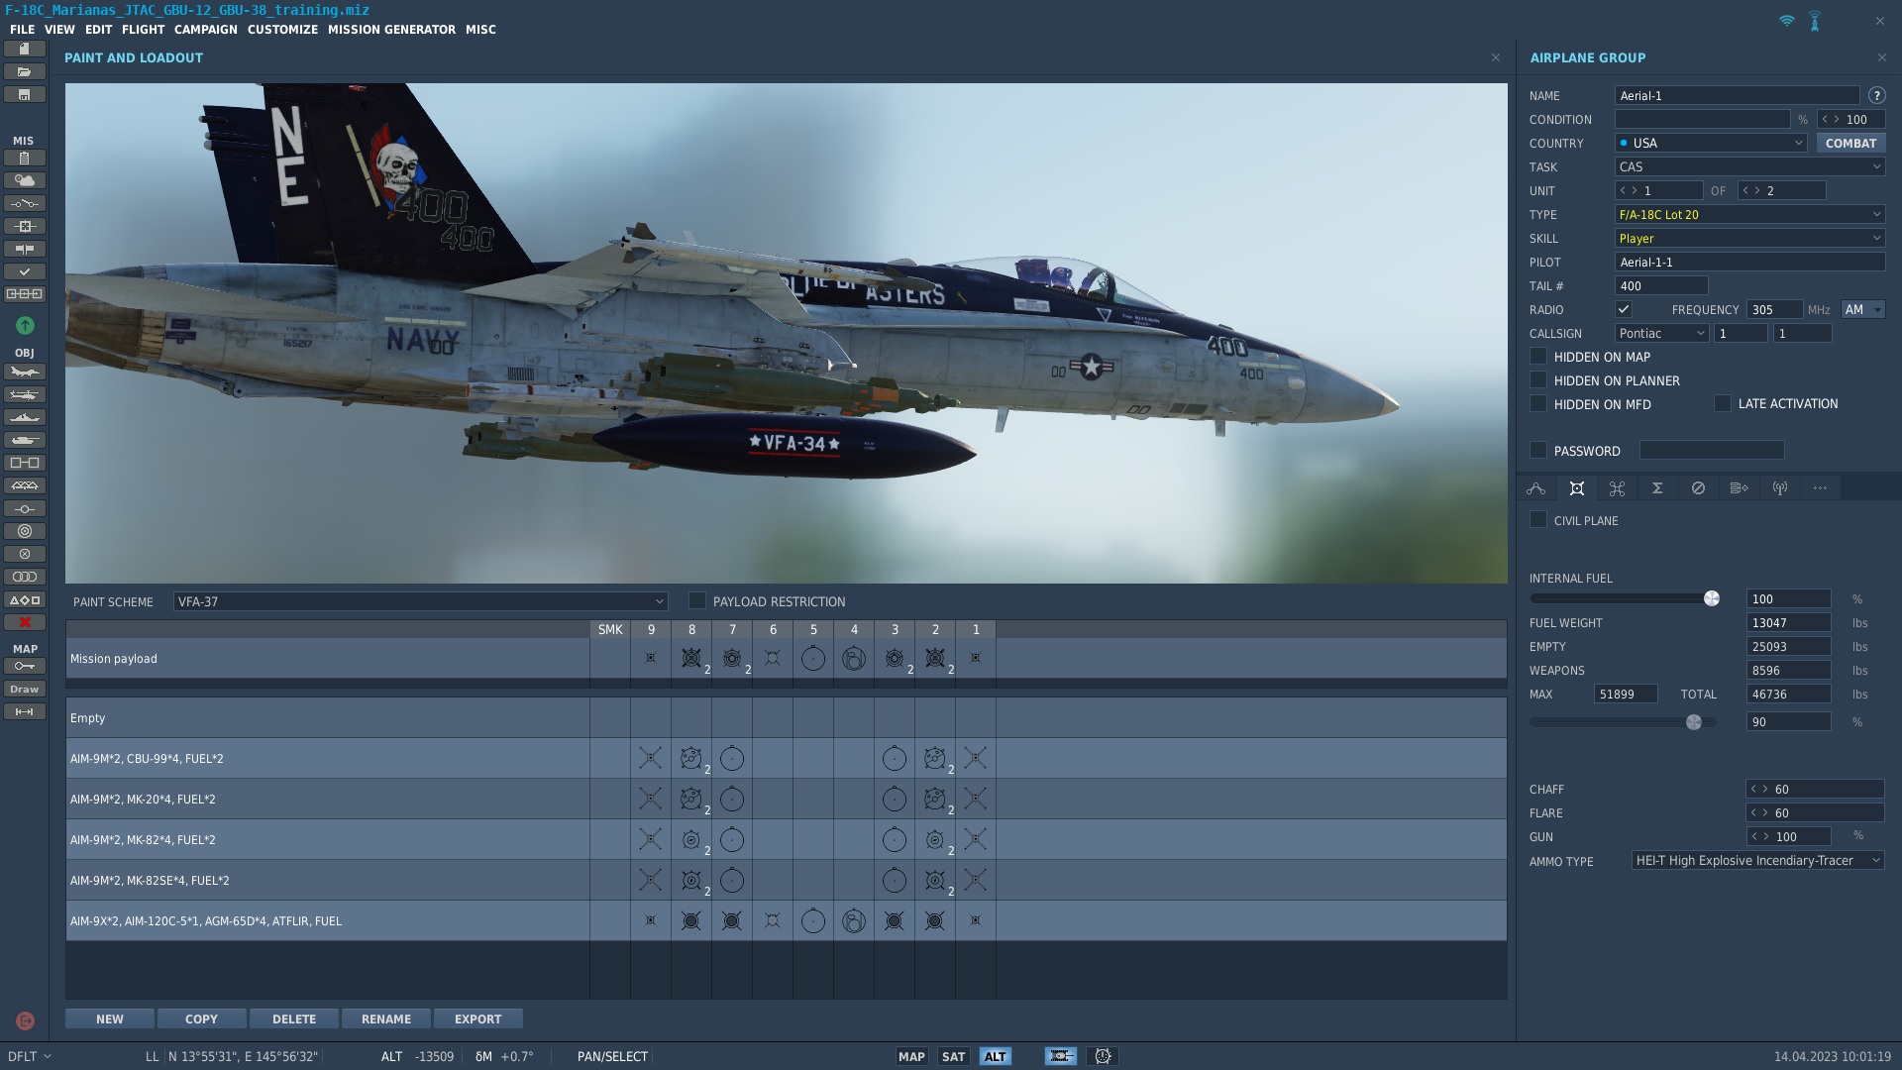Open the weather settings cloud icon
1902x1070 pixels.
click(25, 180)
